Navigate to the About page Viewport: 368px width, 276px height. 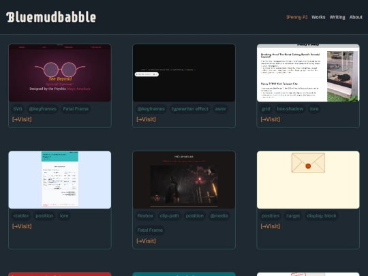356,17
